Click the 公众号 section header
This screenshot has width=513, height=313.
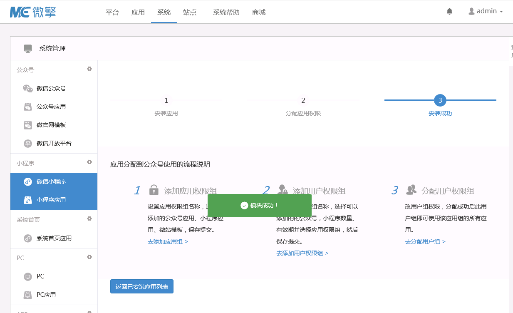(x=25, y=70)
